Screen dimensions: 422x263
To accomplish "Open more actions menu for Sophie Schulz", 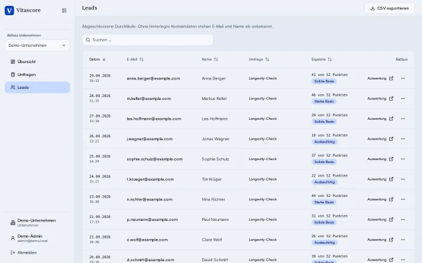I will pyautogui.click(x=403, y=159).
